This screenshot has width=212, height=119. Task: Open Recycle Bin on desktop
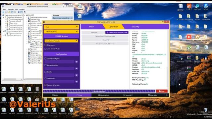206,110
